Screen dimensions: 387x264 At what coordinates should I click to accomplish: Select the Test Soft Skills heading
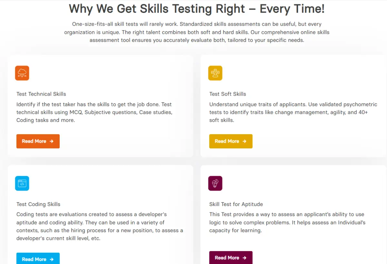point(228,94)
